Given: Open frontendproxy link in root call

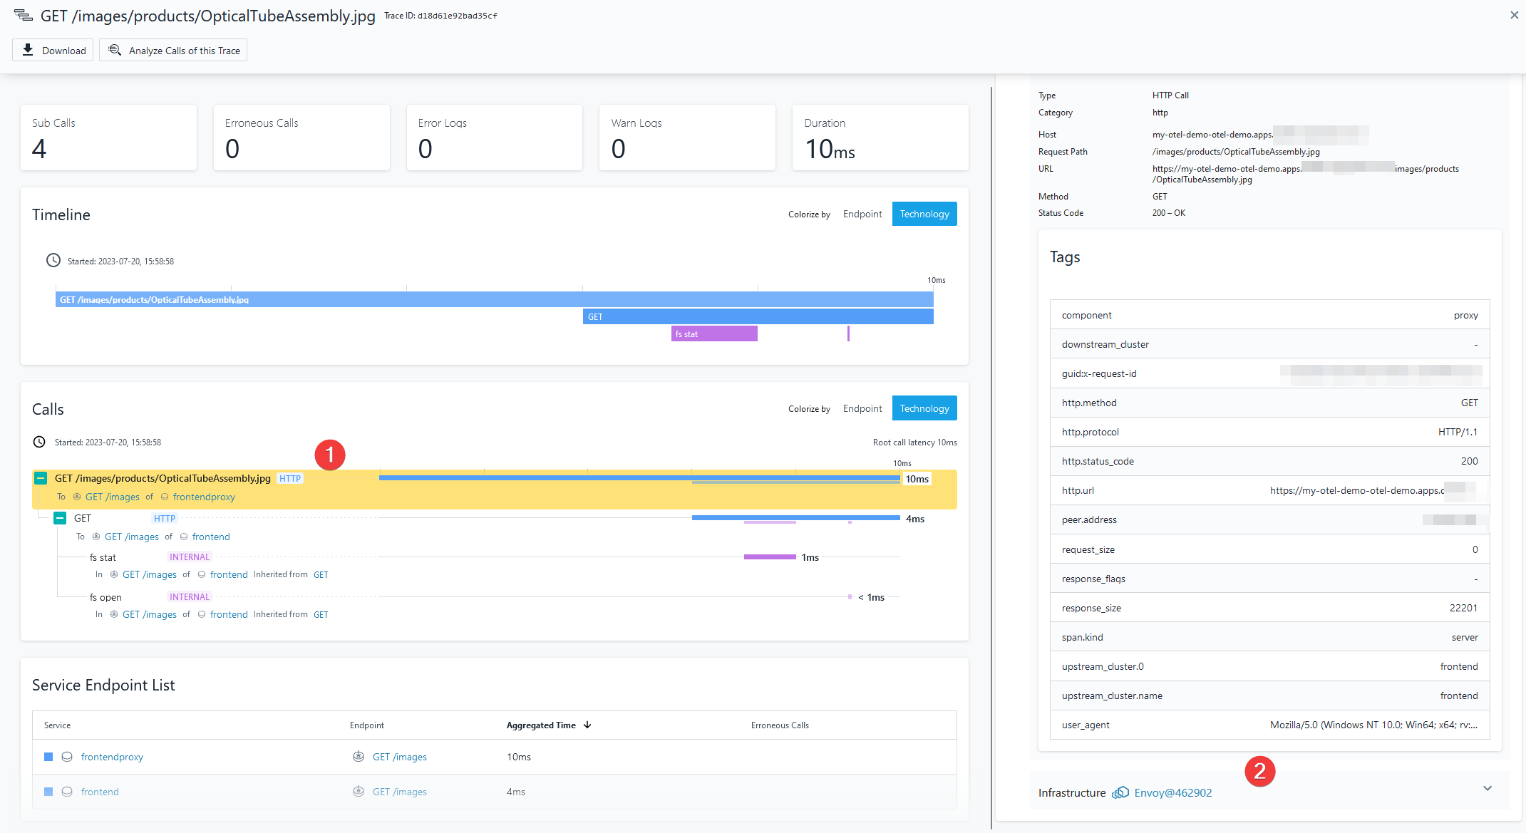Looking at the screenshot, I should 204,497.
